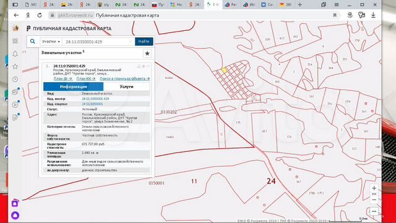This screenshot has height=223, width=396.
Task: Open the browser hamburger menu
Action: click(x=337, y=4)
